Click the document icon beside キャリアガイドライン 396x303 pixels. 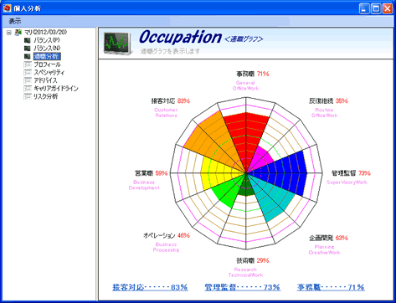pos(28,89)
